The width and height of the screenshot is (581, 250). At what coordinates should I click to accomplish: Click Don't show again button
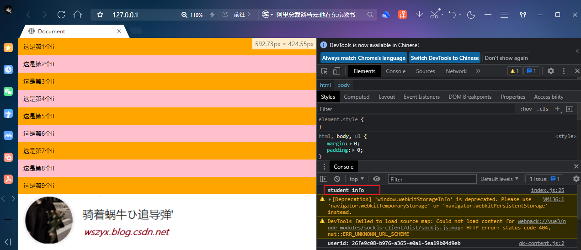point(506,58)
